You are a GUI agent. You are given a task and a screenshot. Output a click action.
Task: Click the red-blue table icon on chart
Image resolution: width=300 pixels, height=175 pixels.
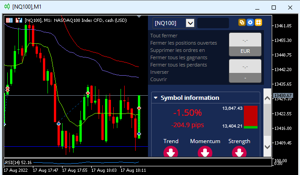click(9, 20)
